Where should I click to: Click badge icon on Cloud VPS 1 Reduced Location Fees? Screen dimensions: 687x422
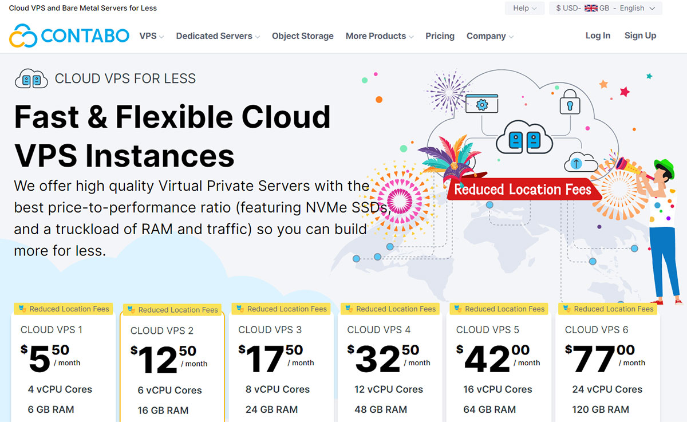[22, 309]
